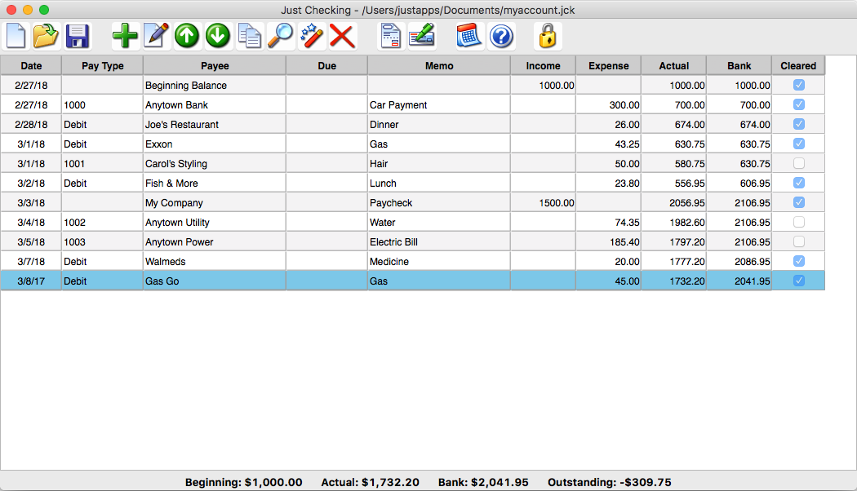The width and height of the screenshot is (857, 491).
Task: Toggle Cleared checkbox for My Company
Action: tap(798, 202)
